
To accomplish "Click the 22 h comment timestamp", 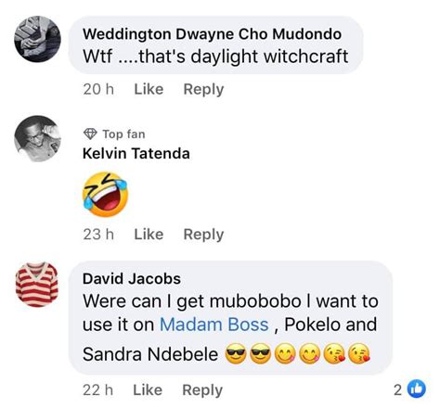I will (97, 389).
